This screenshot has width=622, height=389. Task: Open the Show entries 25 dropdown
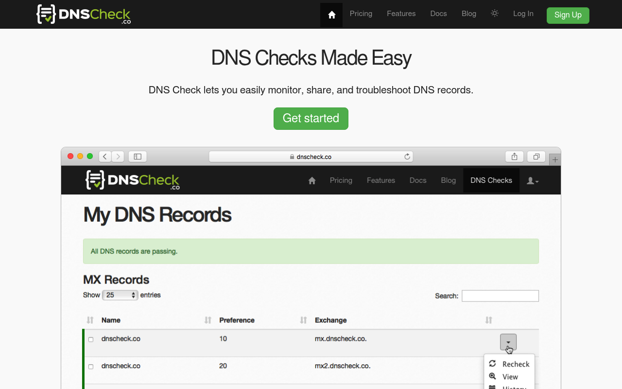point(120,295)
